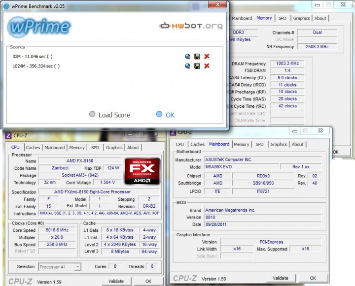Open About tab in the Mainboard window
This screenshot has width=355, height=286.
[297, 144]
